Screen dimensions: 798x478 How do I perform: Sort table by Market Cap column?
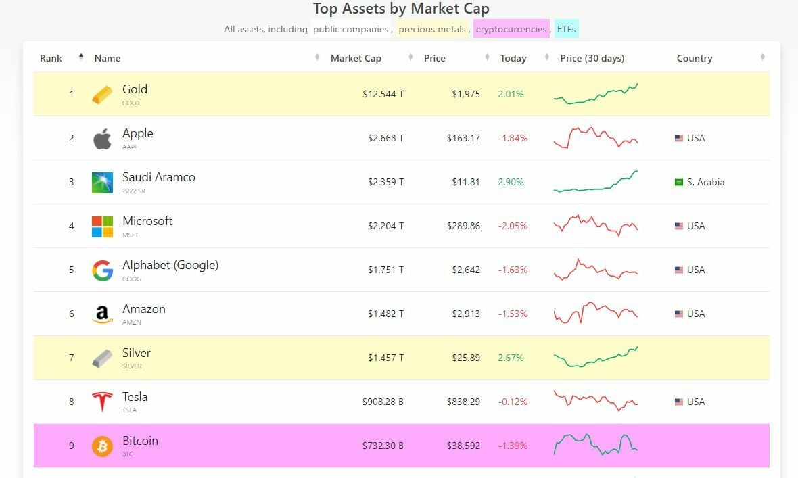tap(356, 58)
